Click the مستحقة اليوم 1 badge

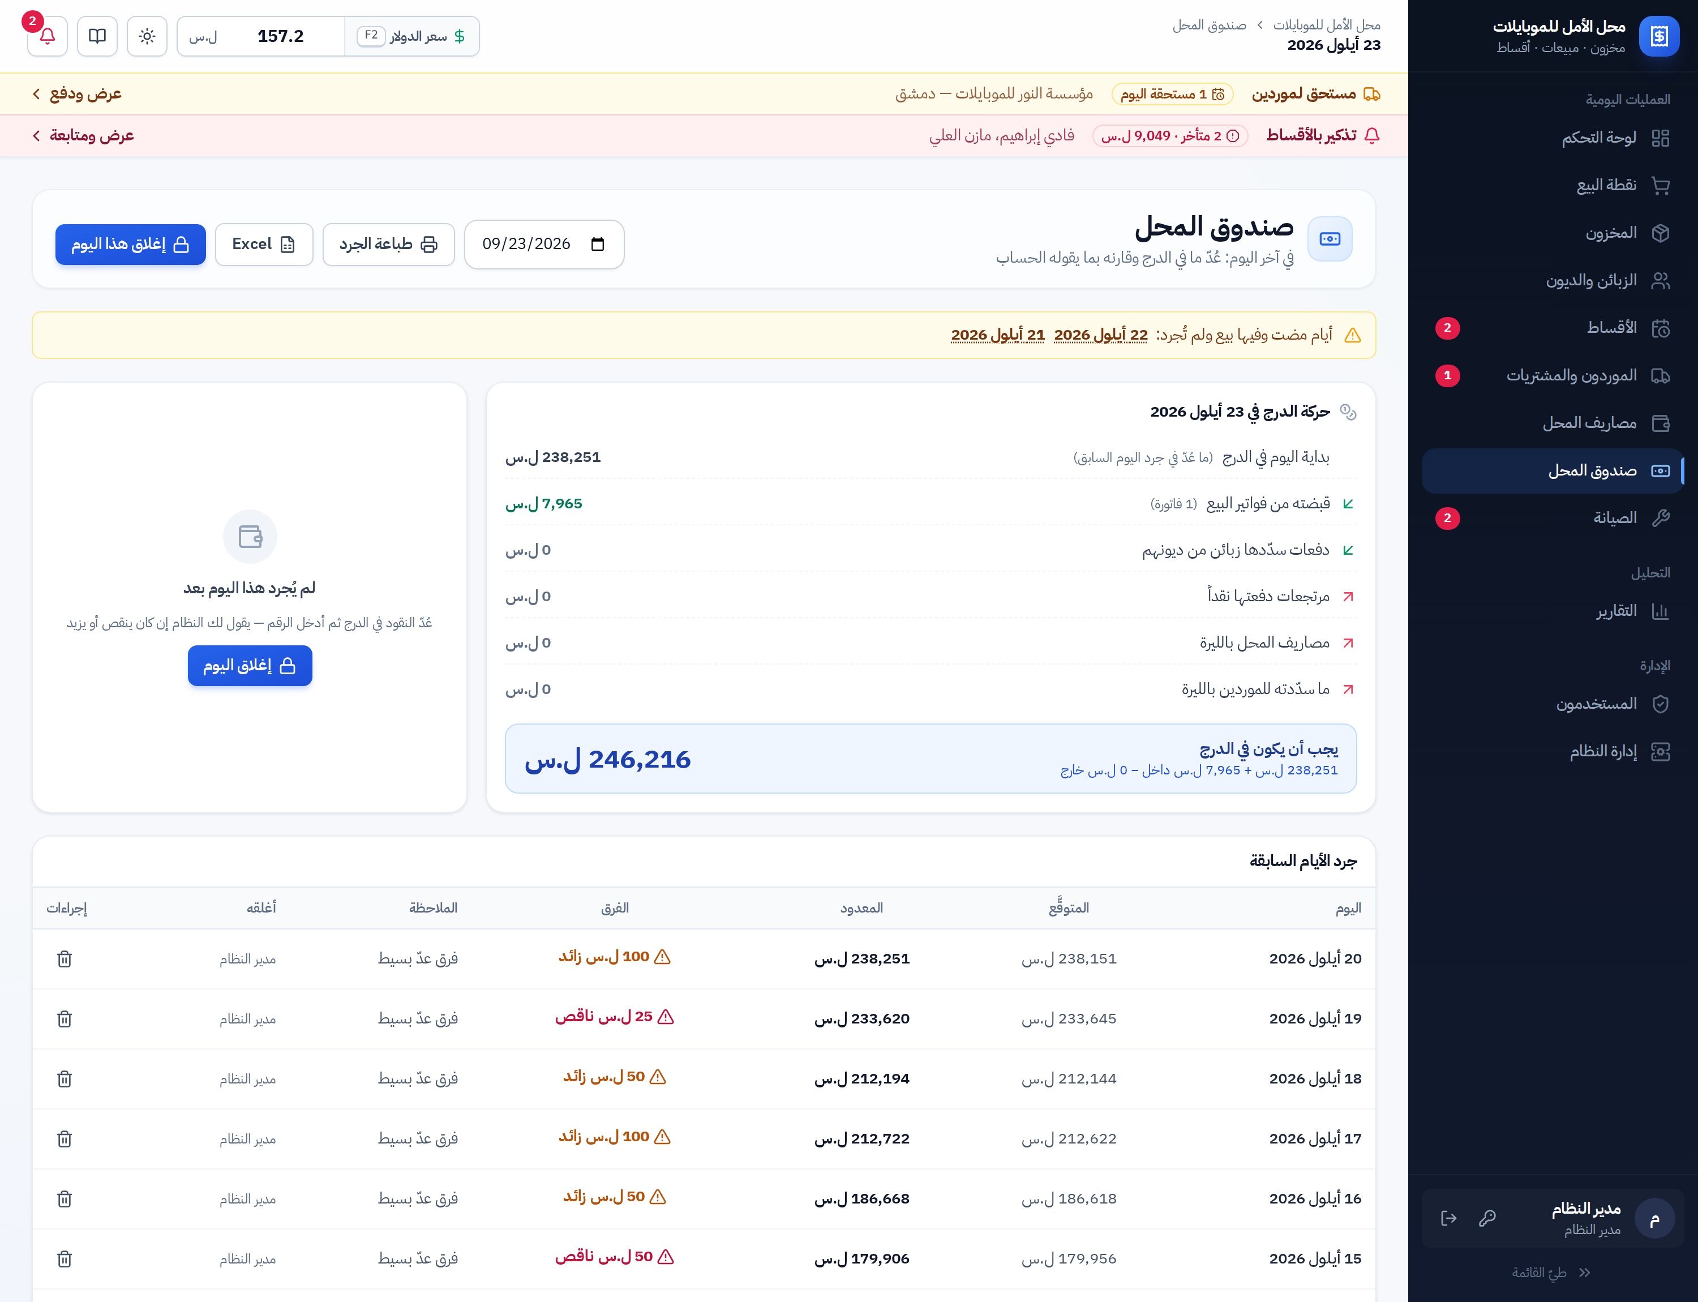tap(1172, 94)
